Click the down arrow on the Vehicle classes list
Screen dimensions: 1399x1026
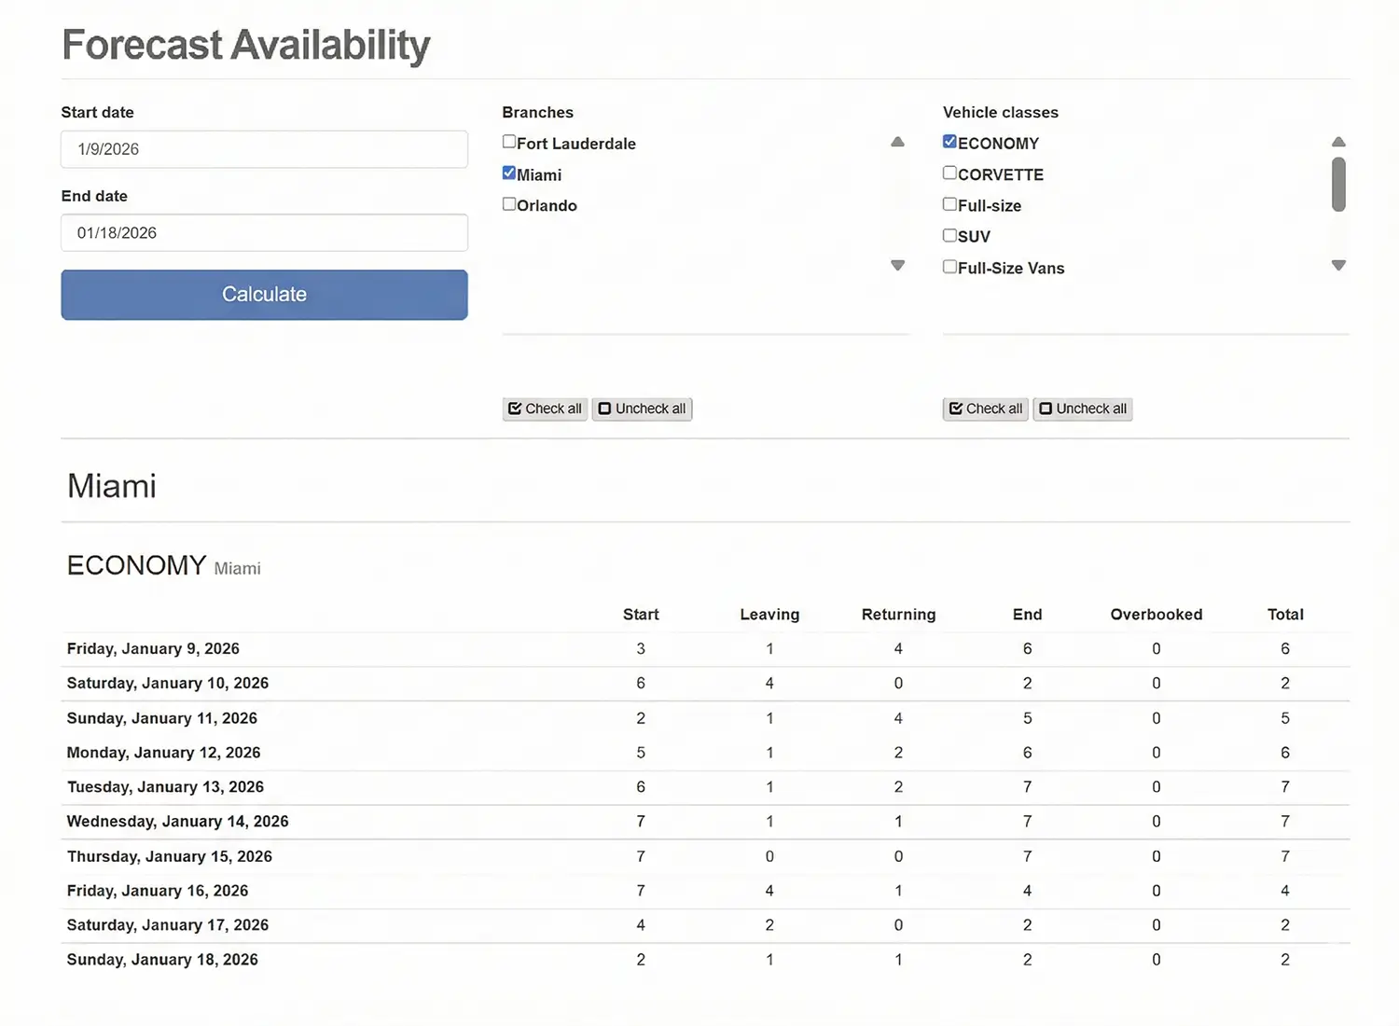(x=1338, y=265)
